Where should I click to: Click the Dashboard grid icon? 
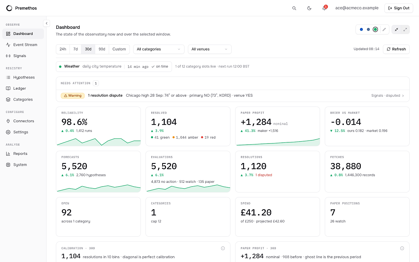[x=8, y=34]
